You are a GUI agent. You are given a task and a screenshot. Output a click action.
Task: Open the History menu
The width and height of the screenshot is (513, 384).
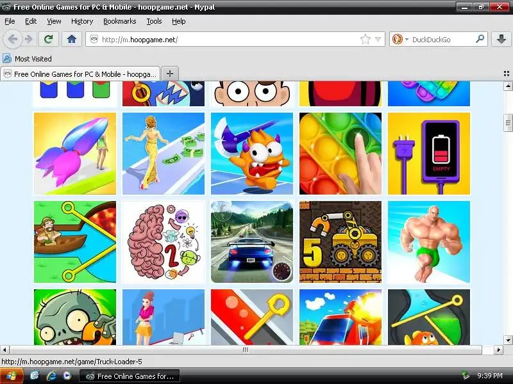82,21
